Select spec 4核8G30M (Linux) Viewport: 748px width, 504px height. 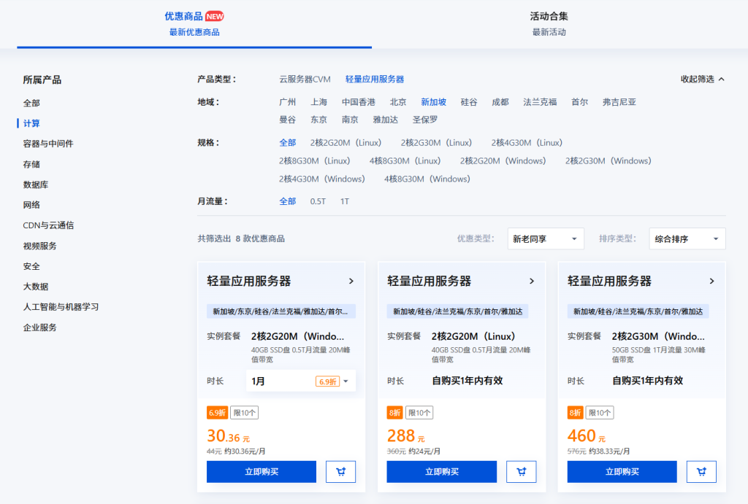(x=405, y=160)
